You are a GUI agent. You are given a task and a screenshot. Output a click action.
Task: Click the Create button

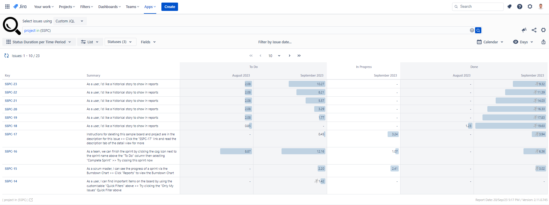click(169, 7)
